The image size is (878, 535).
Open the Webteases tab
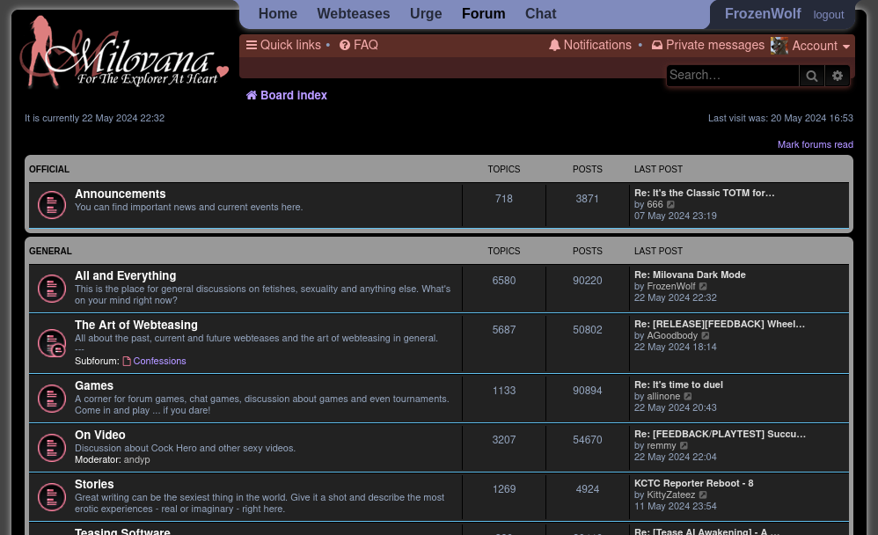[354, 13]
